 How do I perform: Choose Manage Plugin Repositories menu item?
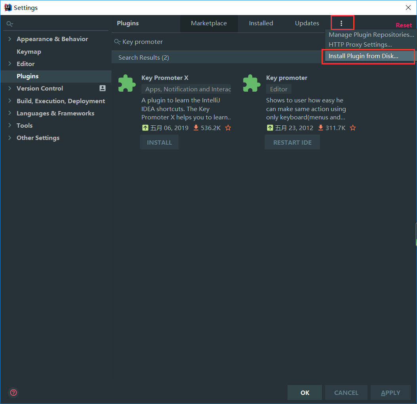click(371, 35)
